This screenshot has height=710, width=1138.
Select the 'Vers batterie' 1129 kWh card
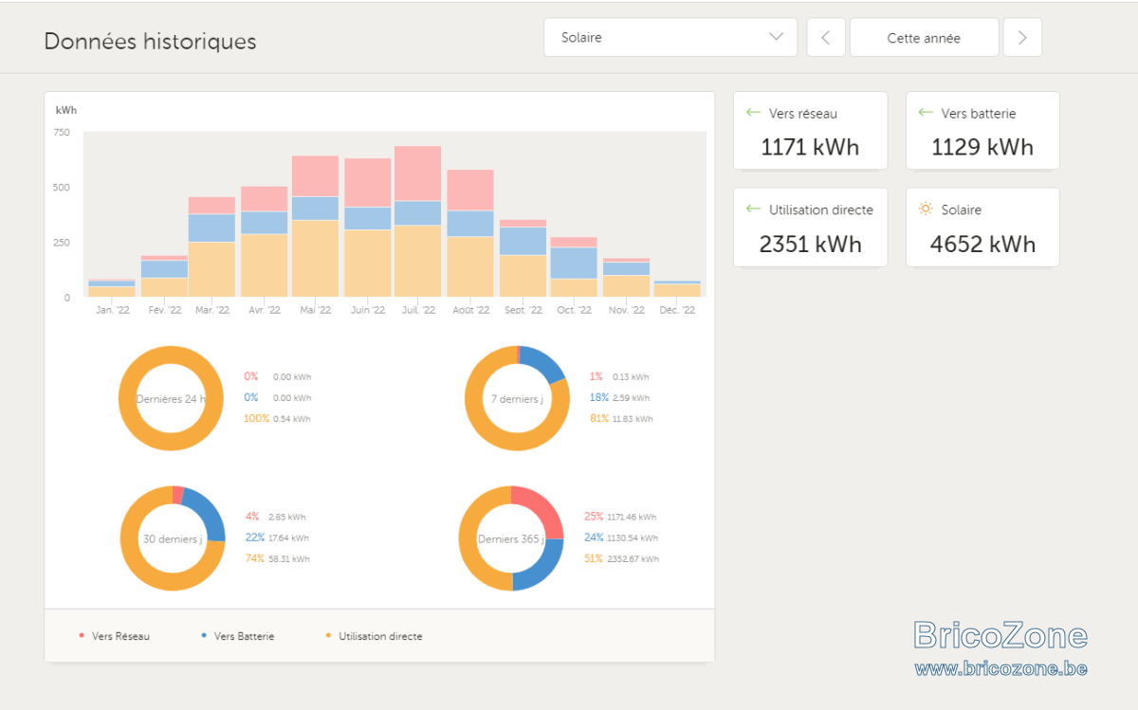pyautogui.click(x=982, y=131)
